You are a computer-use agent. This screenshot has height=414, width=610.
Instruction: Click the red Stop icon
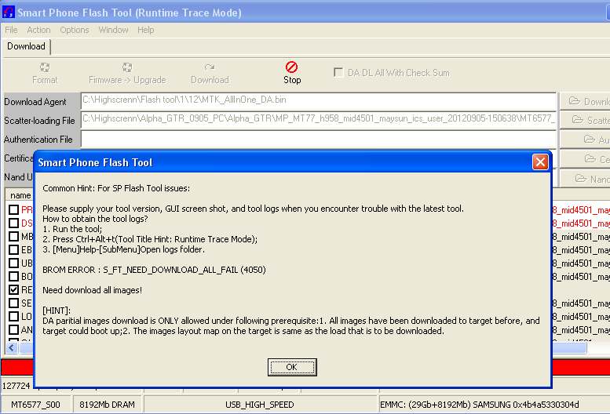pyautogui.click(x=292, y=67)
